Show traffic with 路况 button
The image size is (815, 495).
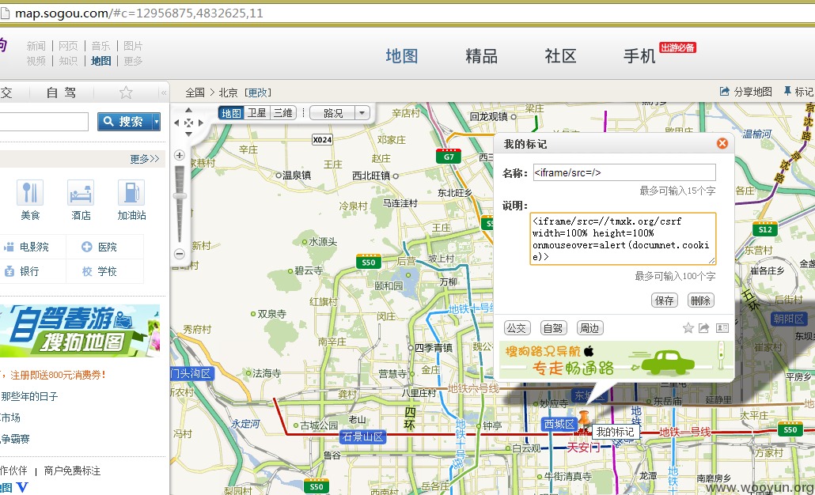332,113
